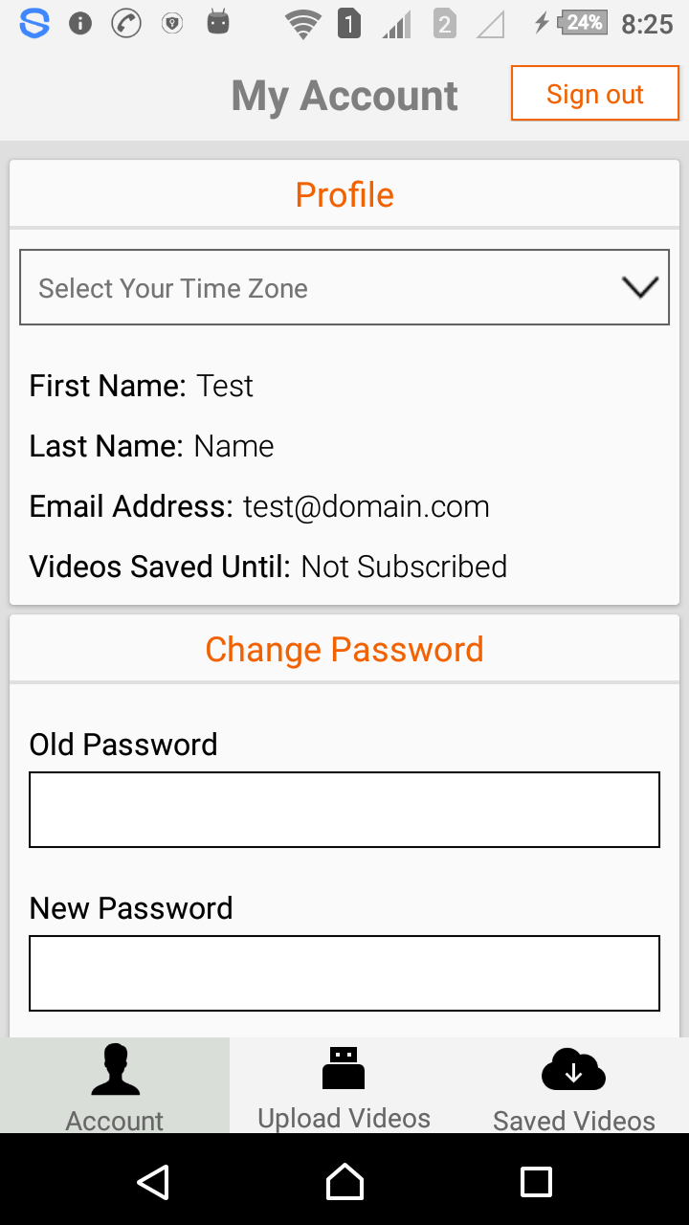Tap the Android back triangle icon

point(153,1182)
